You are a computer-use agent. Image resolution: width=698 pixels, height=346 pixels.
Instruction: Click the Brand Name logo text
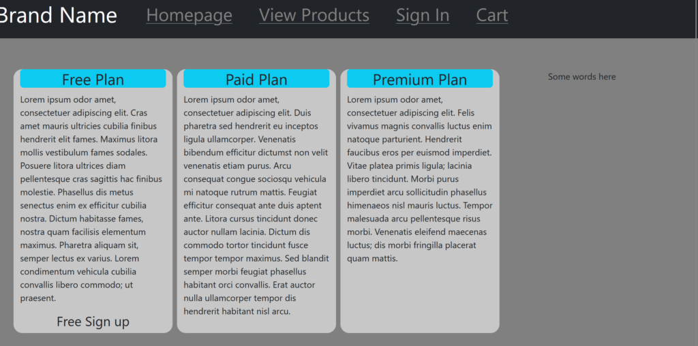(x=58, y=15)
